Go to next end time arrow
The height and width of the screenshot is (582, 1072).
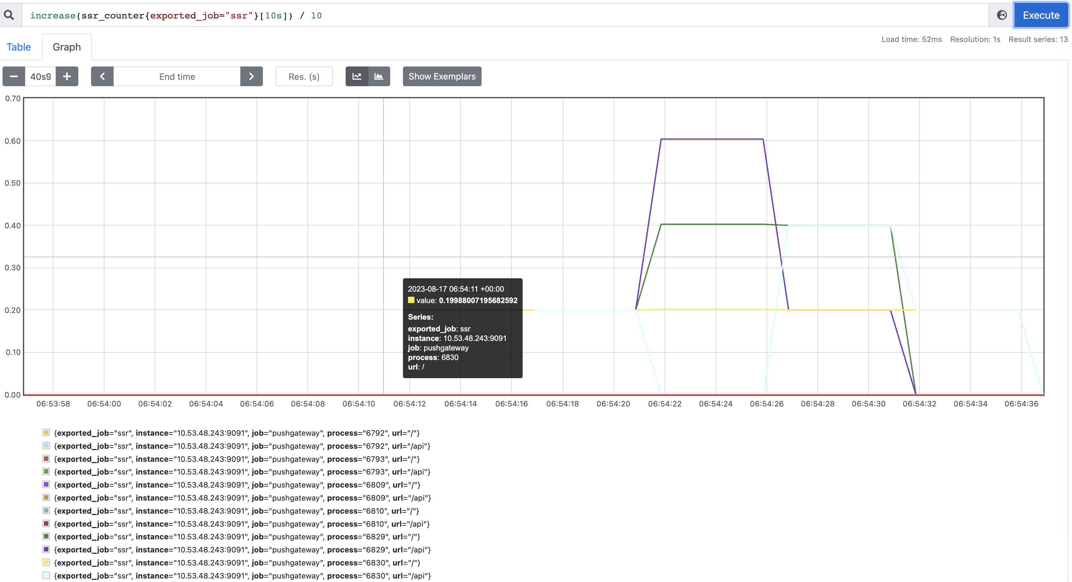point(251,77)
